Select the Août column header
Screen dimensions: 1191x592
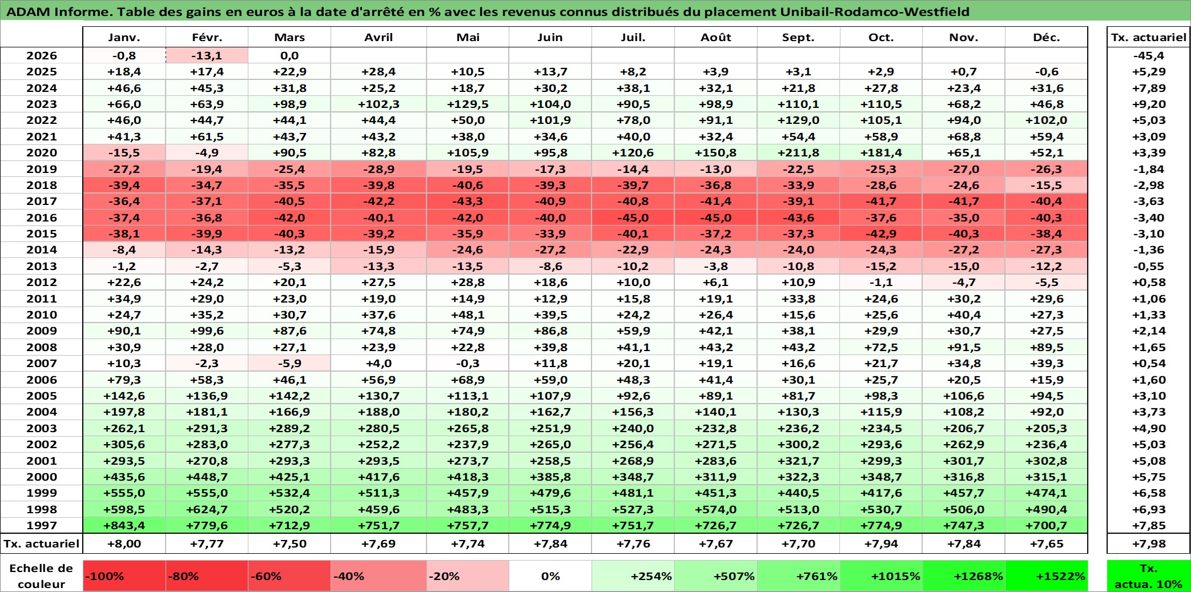(716, 37)
